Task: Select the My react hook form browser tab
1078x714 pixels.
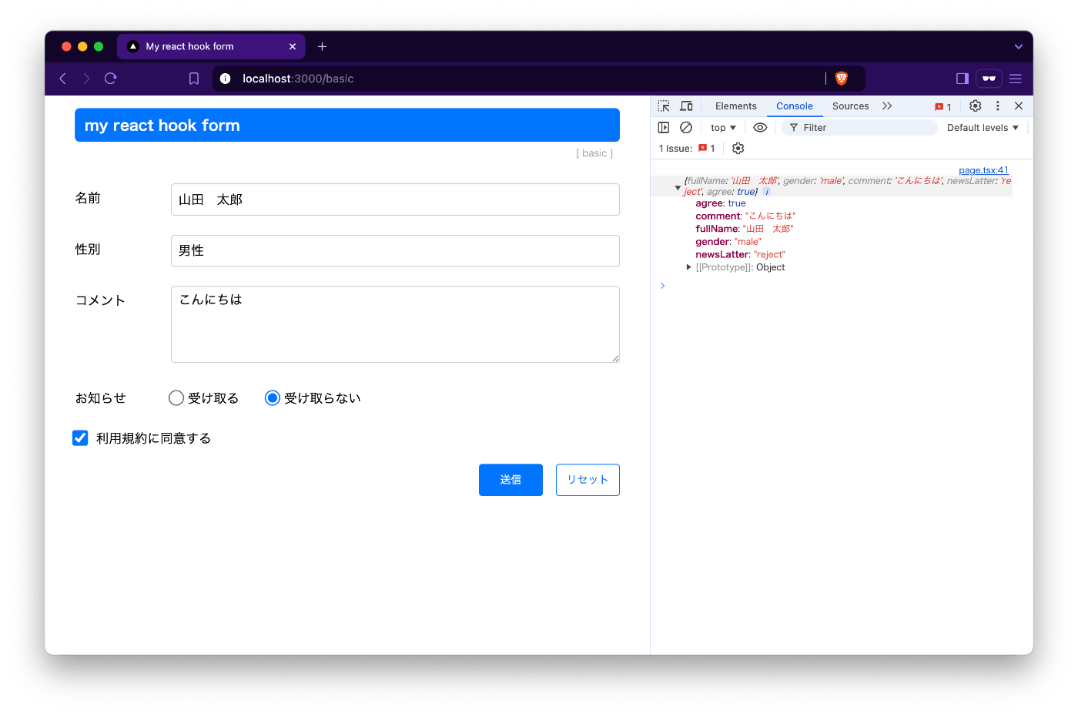Action: point(211,46)
